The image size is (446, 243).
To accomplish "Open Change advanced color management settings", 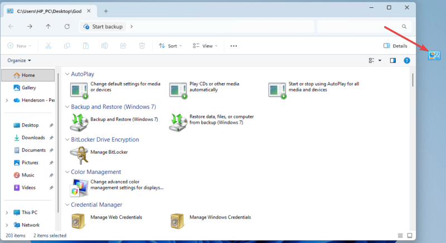I will [x=117, y=188].
